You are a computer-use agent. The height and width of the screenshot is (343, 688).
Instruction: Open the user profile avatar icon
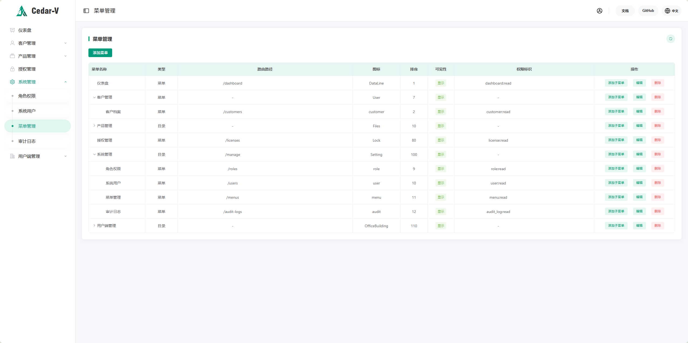pyautogui.click(x=599, y=11)
